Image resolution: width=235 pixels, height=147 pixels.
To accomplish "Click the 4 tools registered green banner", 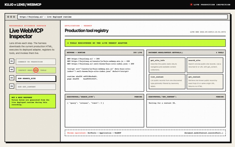I will click(145, 43).
